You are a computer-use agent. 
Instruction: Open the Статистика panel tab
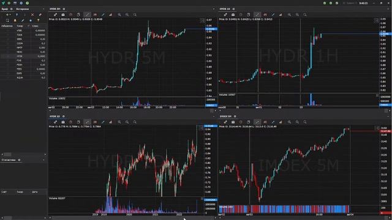tap(9, 160)
